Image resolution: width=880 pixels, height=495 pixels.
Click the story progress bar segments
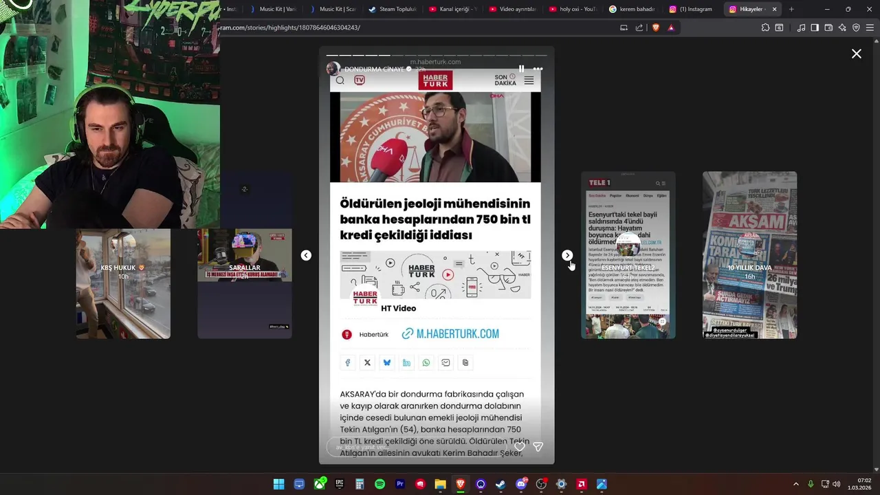point(437,55)
